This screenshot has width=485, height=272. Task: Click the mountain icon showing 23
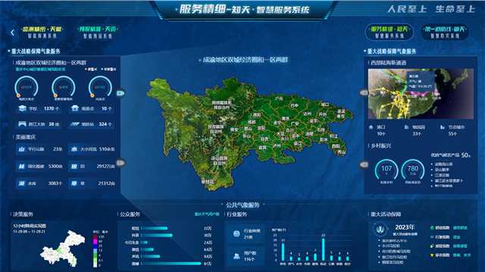coord(21,149)
